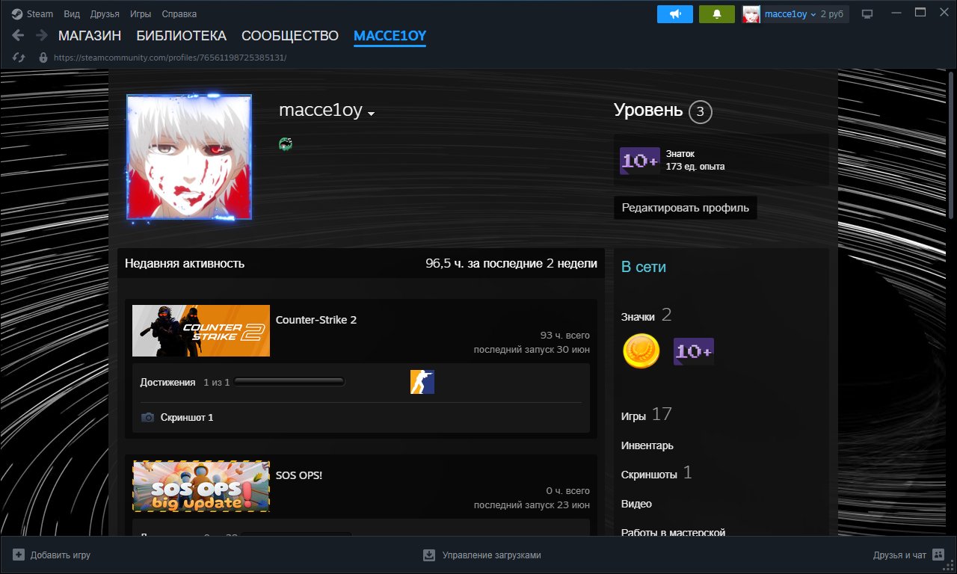The width and height of the screenshot is (957, 574).
Task: Open the Counter-Strike 2 title link
Action: pyautogui.click(x=316, y=320)
